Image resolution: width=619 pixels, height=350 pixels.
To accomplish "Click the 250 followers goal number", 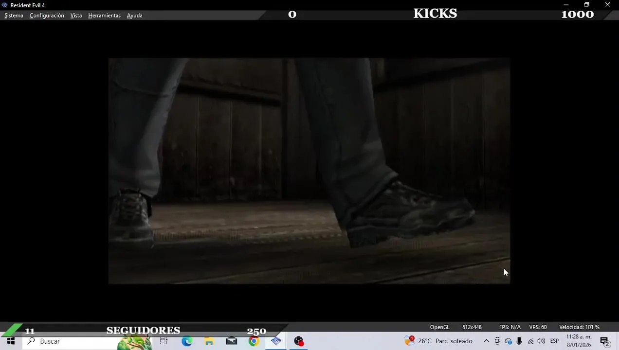I will pos(256,331).
